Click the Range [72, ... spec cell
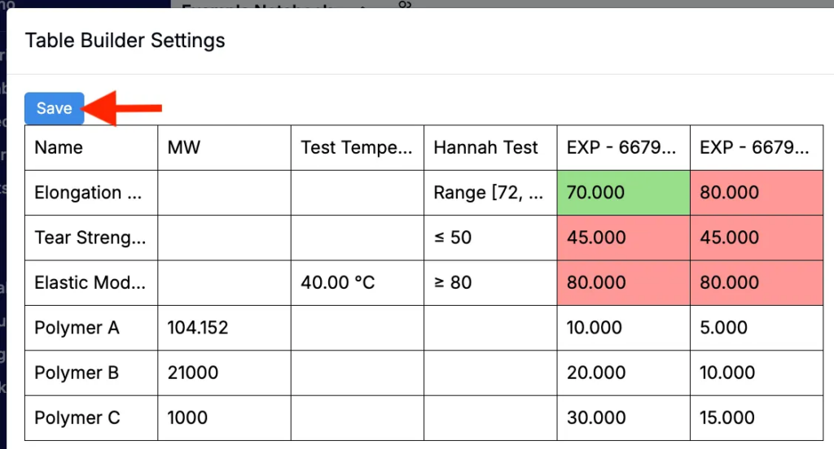 click(490, 193)
